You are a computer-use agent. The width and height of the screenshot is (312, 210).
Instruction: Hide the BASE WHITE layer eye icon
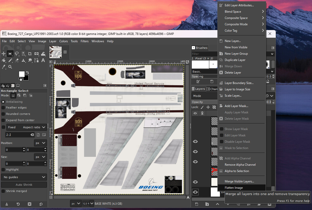coord(195,192)
